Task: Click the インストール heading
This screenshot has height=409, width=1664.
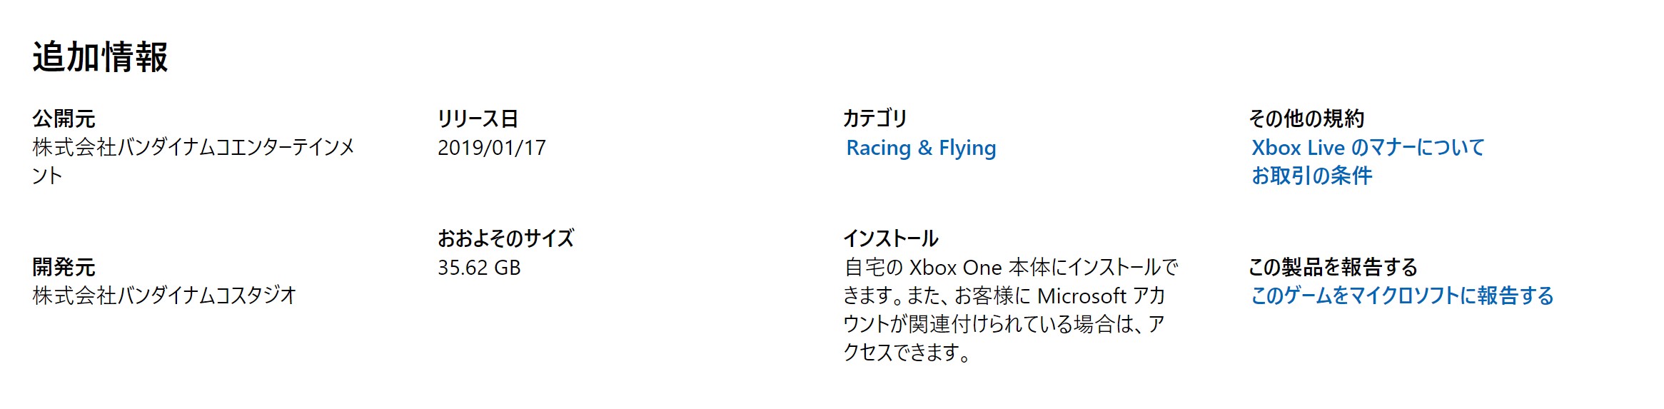Action: click(x=890, y=238)
